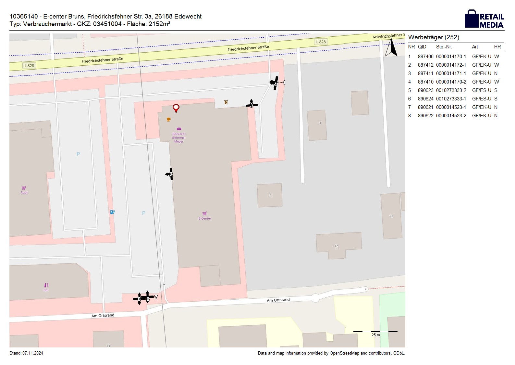Click advertising marker number 3

tap(251, 105)
